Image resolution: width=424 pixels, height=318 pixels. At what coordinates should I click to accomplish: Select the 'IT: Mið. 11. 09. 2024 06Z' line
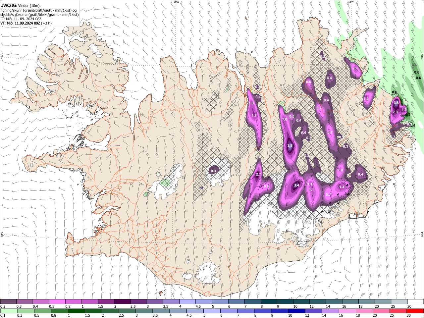[x=21, y=19]
